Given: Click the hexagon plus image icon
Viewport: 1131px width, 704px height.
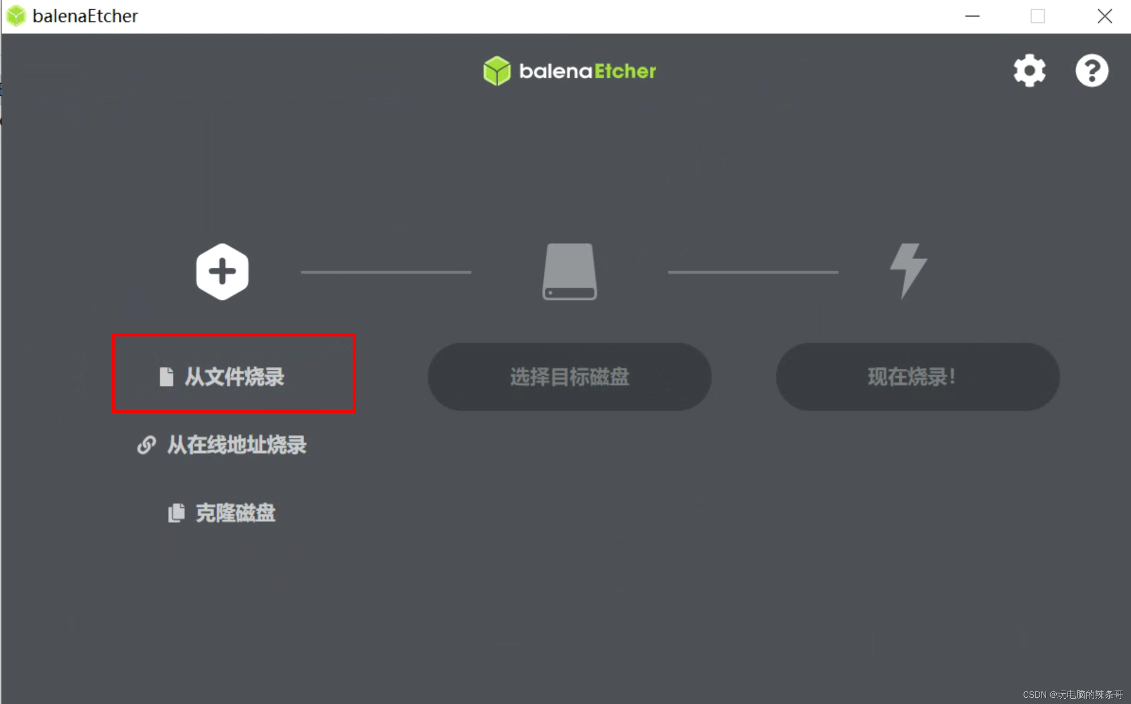Looking at the screenshot, I should tap(222, 272).
